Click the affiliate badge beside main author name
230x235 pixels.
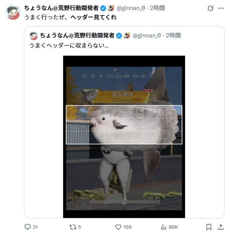[x=111, y=8]
